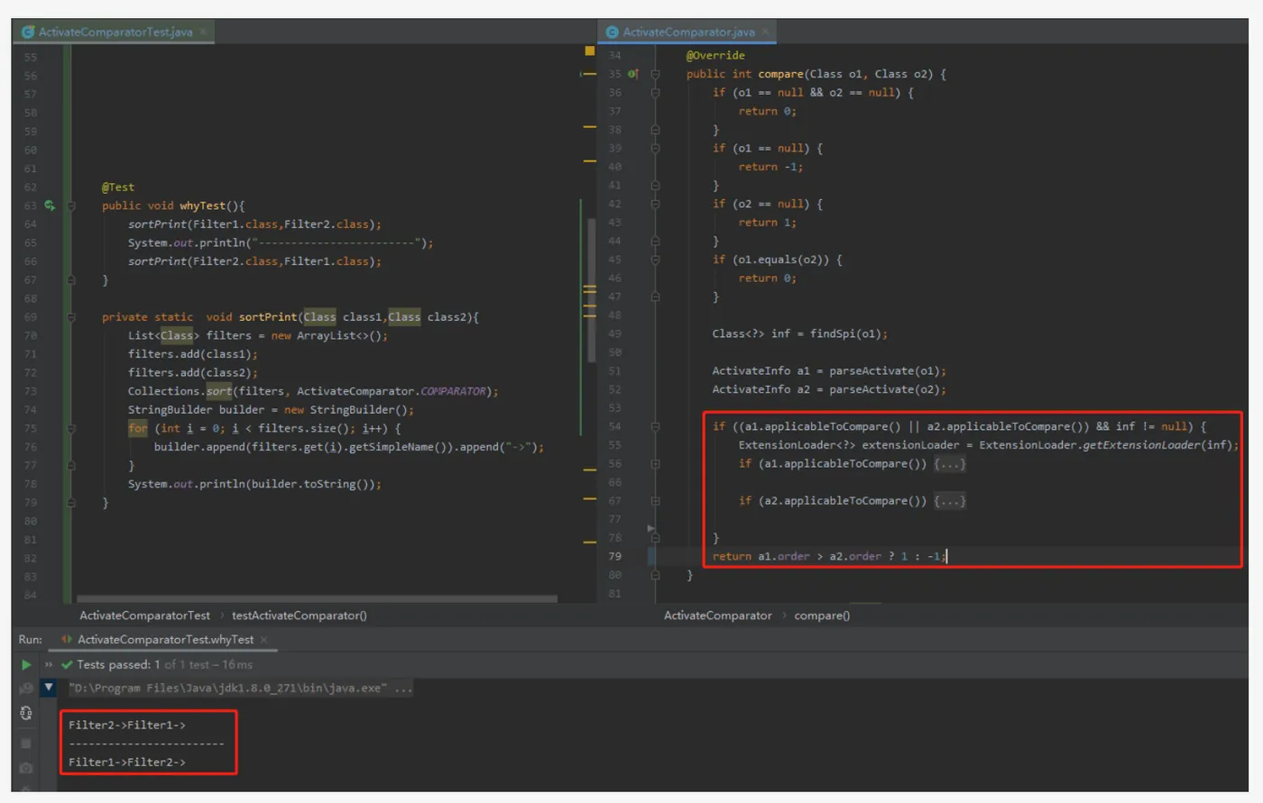
Task: Collapse the if block fold at line 42
Action: pos(656,205)
